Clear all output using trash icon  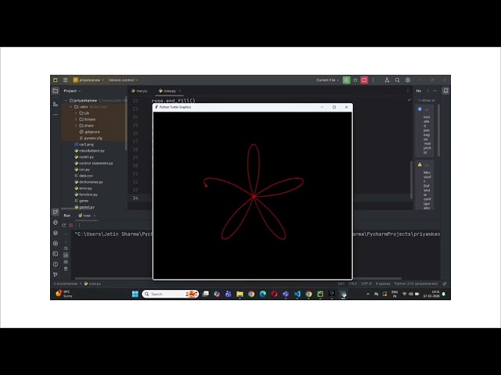[x=66, y=269]
